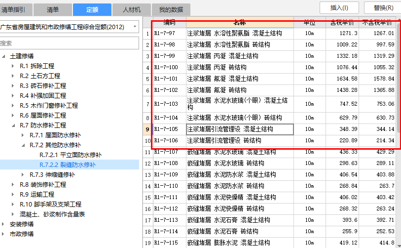The height and width of the screenshot is (248, 401).
Task: Click the table vertical scrollbar thumb
Action: tap(399, 77)
